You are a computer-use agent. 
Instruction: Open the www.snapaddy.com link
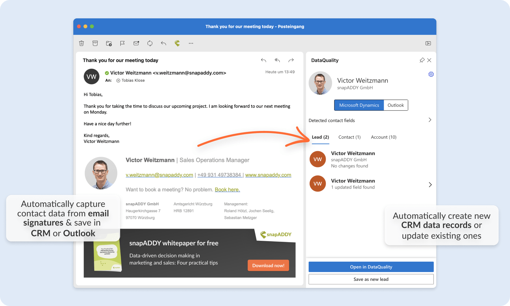[268, 175]
